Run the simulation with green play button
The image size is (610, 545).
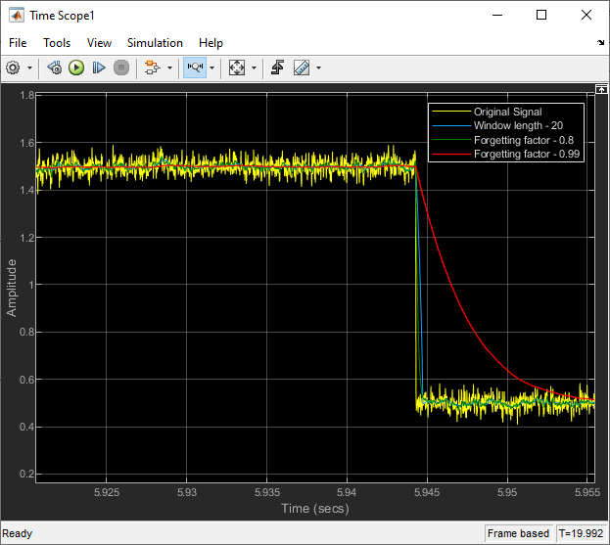(x=76, y=68)
